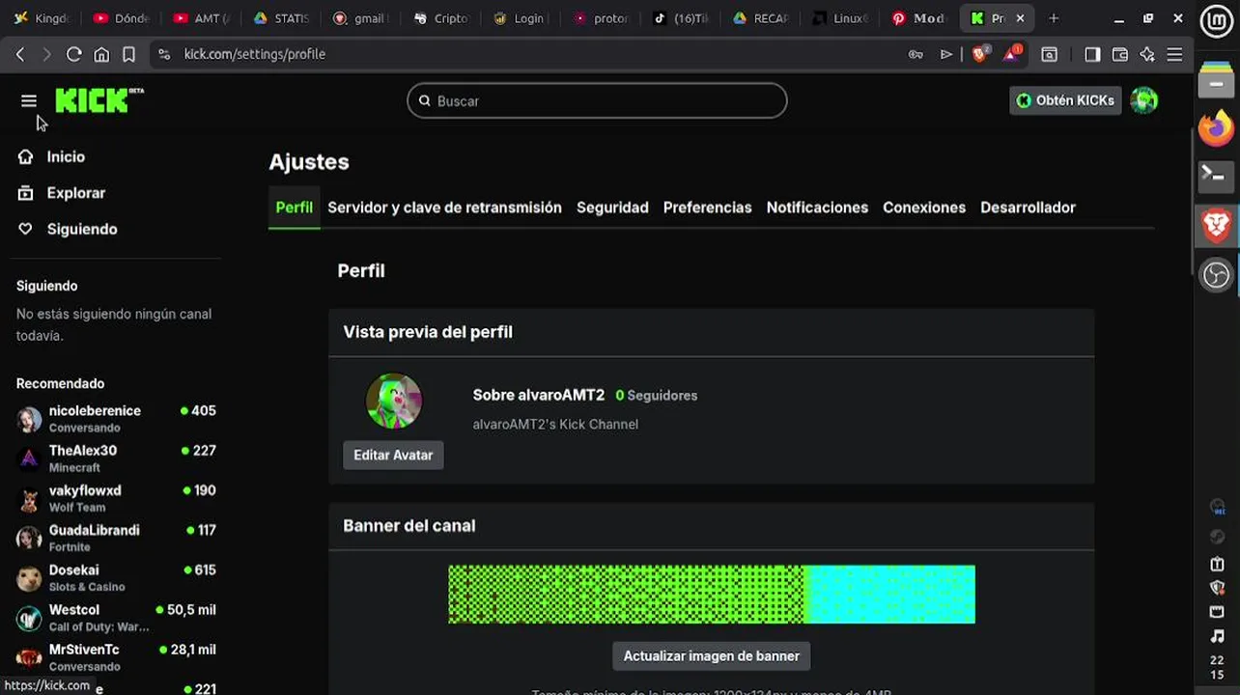Open the Notificaciones tab
The height and width of the screenshot is (695, 1240).
817,208
